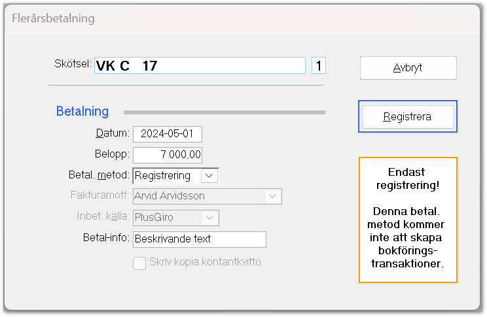The width and height of the screenshot is (487, 317).
Task: Click the Flerårsbetalning title bar
Action: click(242, 18)
